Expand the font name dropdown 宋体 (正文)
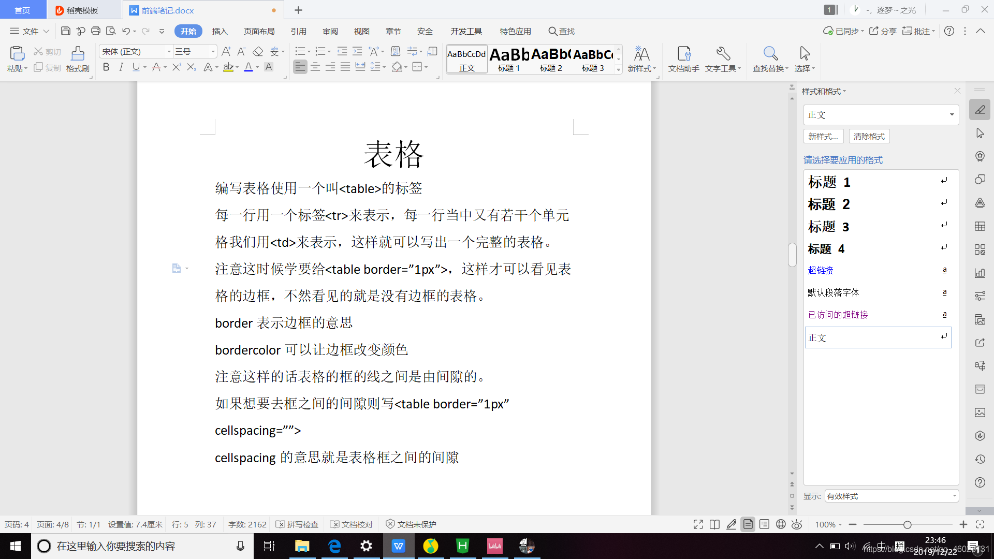Image resolution: width=994 pixels, height=559 pixels. (x=169, y=51)
